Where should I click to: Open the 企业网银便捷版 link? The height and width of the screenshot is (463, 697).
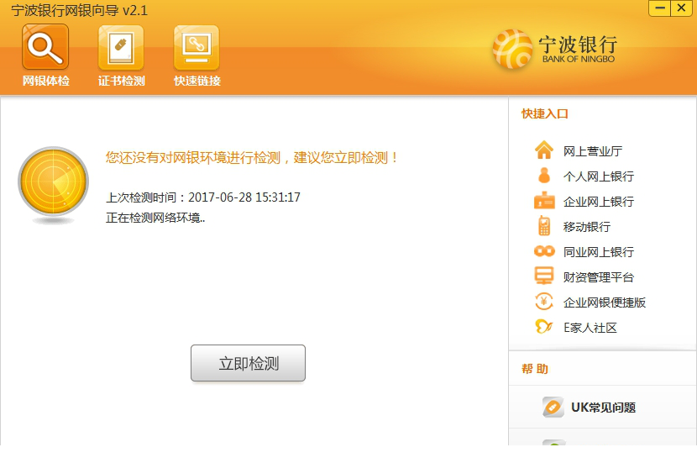pos(604,303)
